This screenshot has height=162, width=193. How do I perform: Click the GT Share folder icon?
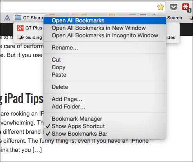(18, 18)
